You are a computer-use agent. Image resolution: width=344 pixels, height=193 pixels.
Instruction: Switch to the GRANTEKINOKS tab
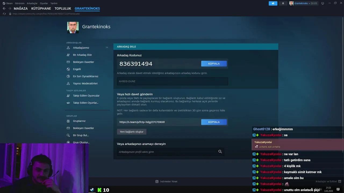tap(87, 9)
